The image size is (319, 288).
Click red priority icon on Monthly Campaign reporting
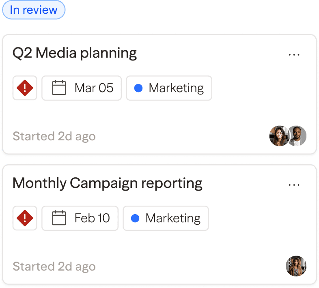[x=25, y=218]
